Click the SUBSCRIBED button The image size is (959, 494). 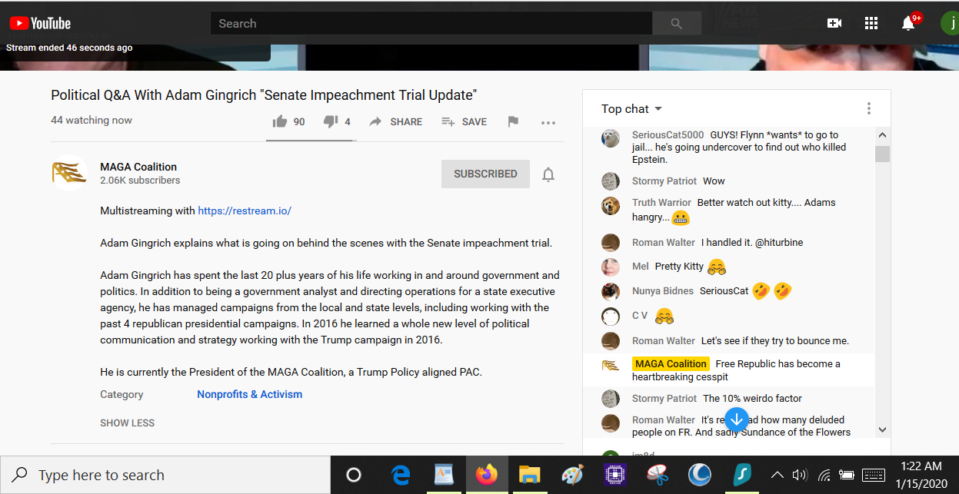click(485, 174)
